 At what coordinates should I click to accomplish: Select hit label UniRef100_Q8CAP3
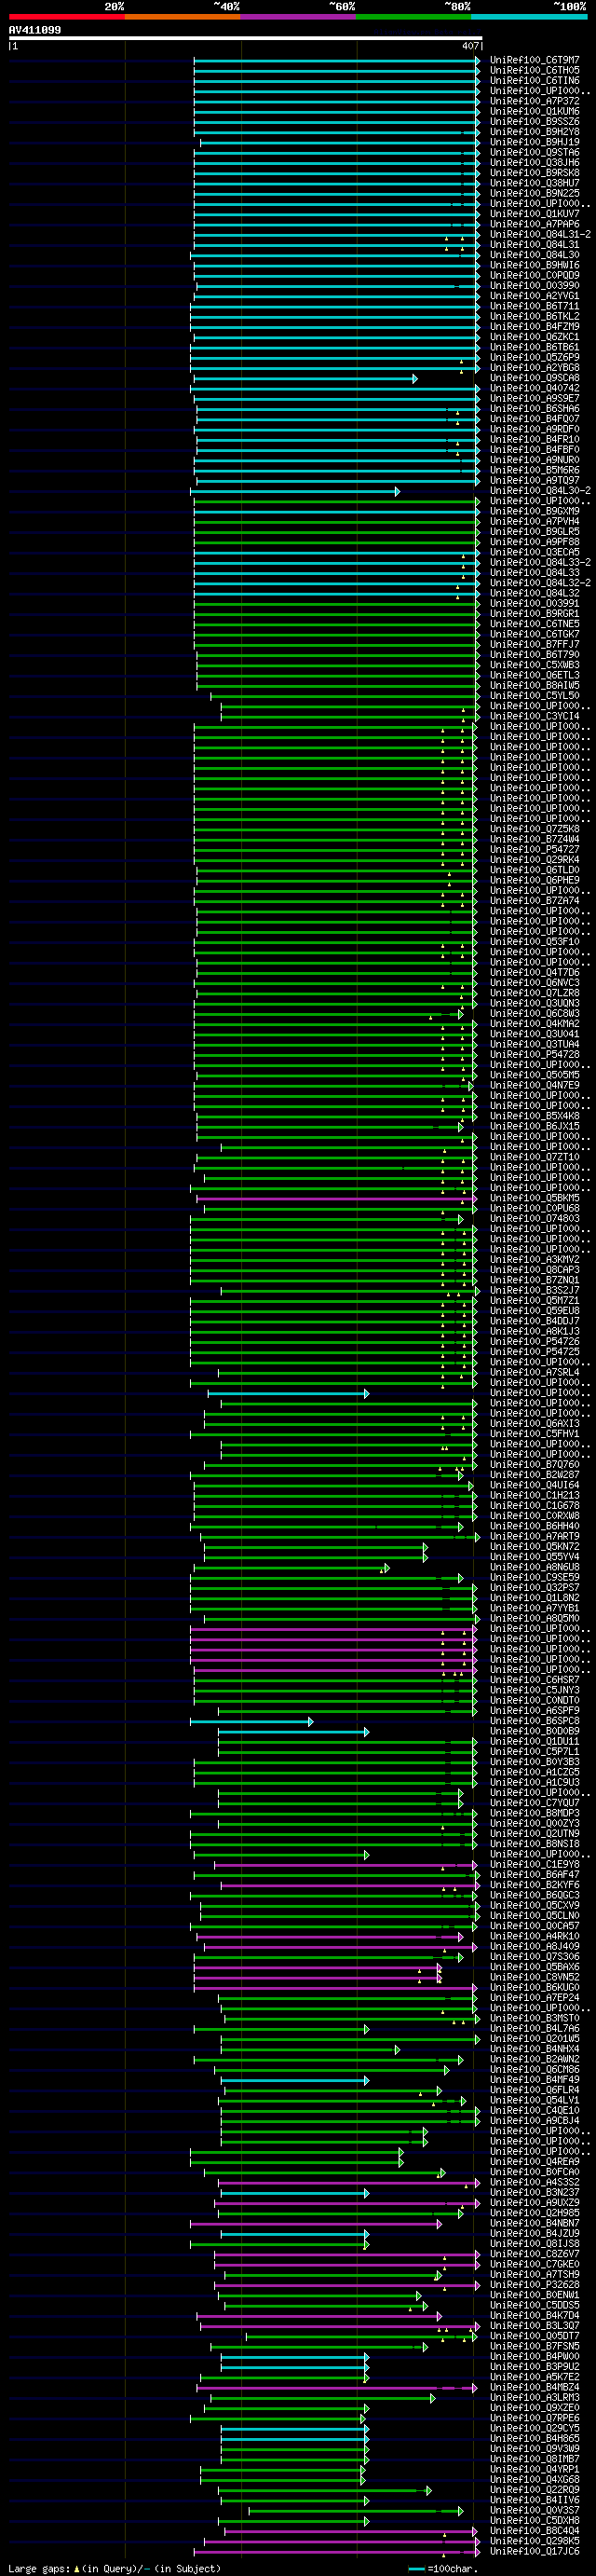click(534, 1270)
